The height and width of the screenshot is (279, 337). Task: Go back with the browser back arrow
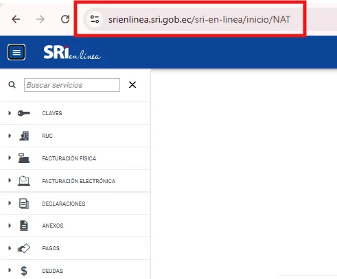(x=16, y=19)
